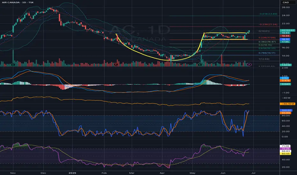
Task: Click the 80.00 stochastic axis tick
Action: tap(286, 115)
